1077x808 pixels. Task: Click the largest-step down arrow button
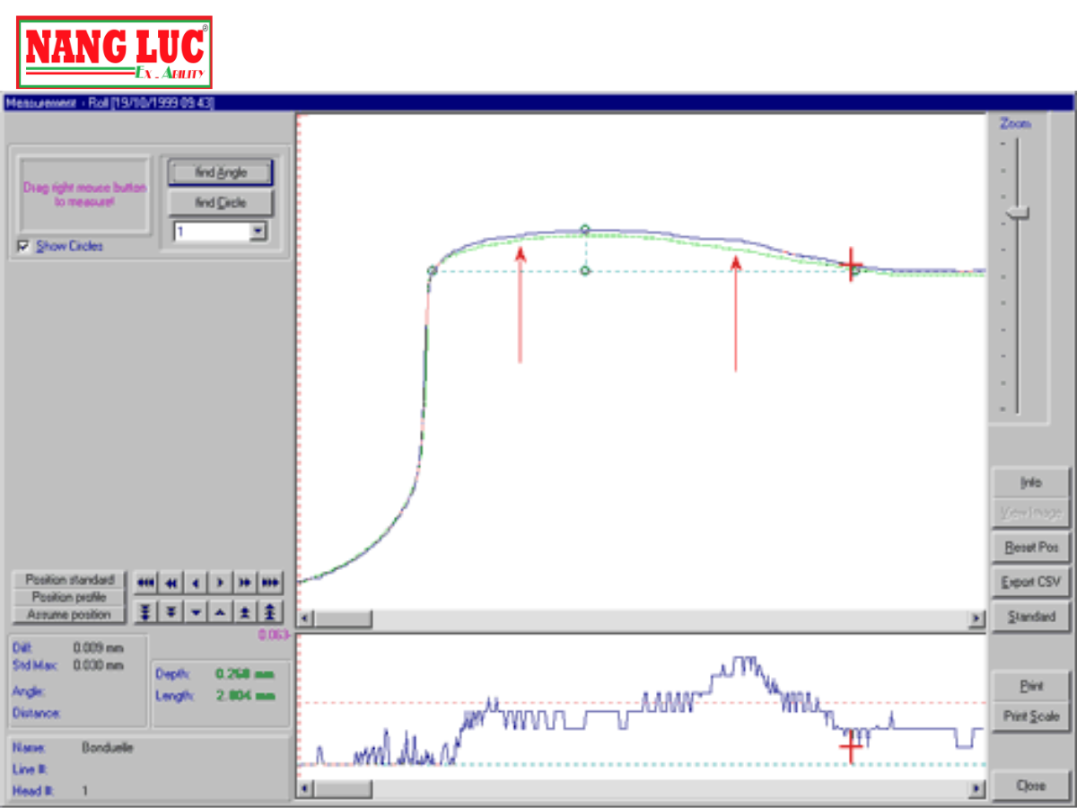(x=145, y=612)
